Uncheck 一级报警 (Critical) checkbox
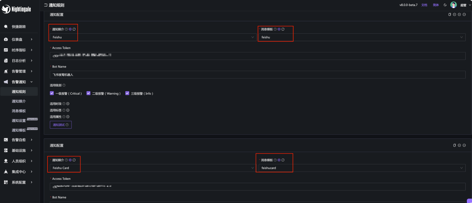Image resolution: width=472 pixels, height=203 pixels. [x=52, y=93]
